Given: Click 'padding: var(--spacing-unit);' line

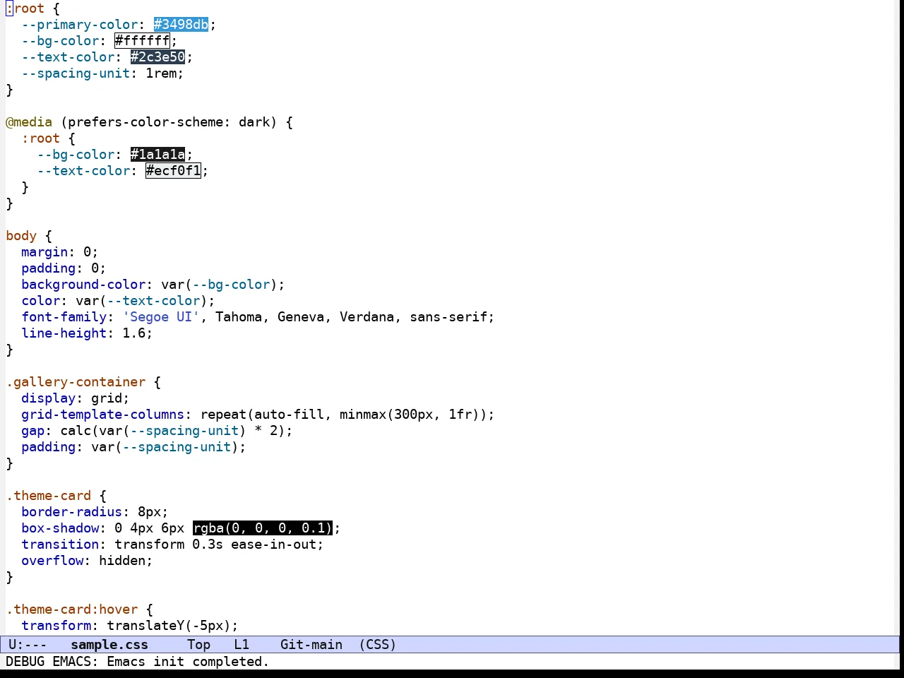Looking at the screenshot, I should tap(133, 447).
